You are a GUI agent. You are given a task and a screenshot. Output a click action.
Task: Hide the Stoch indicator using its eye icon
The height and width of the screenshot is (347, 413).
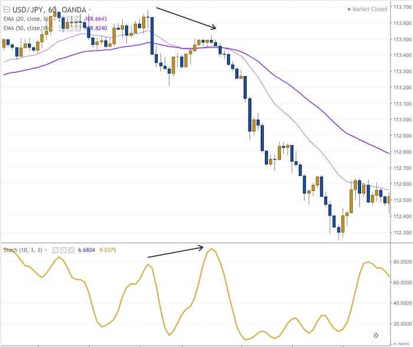(56, 250)
